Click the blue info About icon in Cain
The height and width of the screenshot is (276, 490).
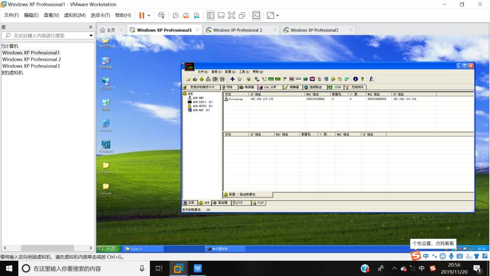[355, 79]
